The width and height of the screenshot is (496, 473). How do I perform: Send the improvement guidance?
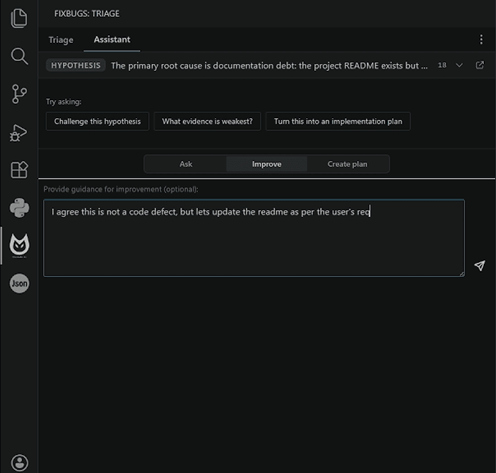[480, 265]
